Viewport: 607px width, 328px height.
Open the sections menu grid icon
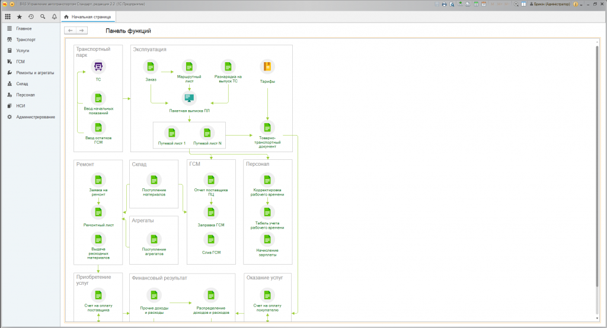point(8,17)
